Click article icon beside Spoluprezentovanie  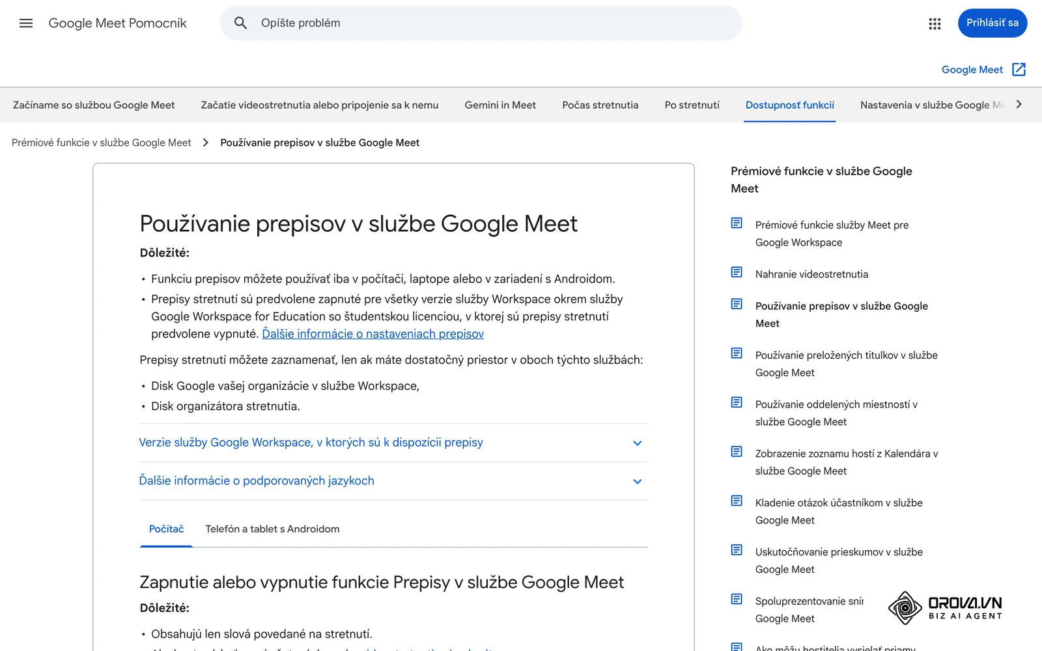(737, 599)
